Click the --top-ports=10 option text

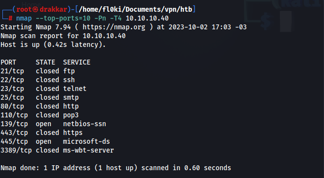63,19
